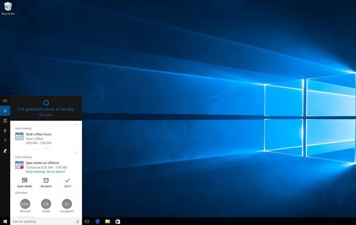Follow the 'Early meeting. Set an alarm?' link
This screenshot has height=225, width=356.
(x=46, y=172)
